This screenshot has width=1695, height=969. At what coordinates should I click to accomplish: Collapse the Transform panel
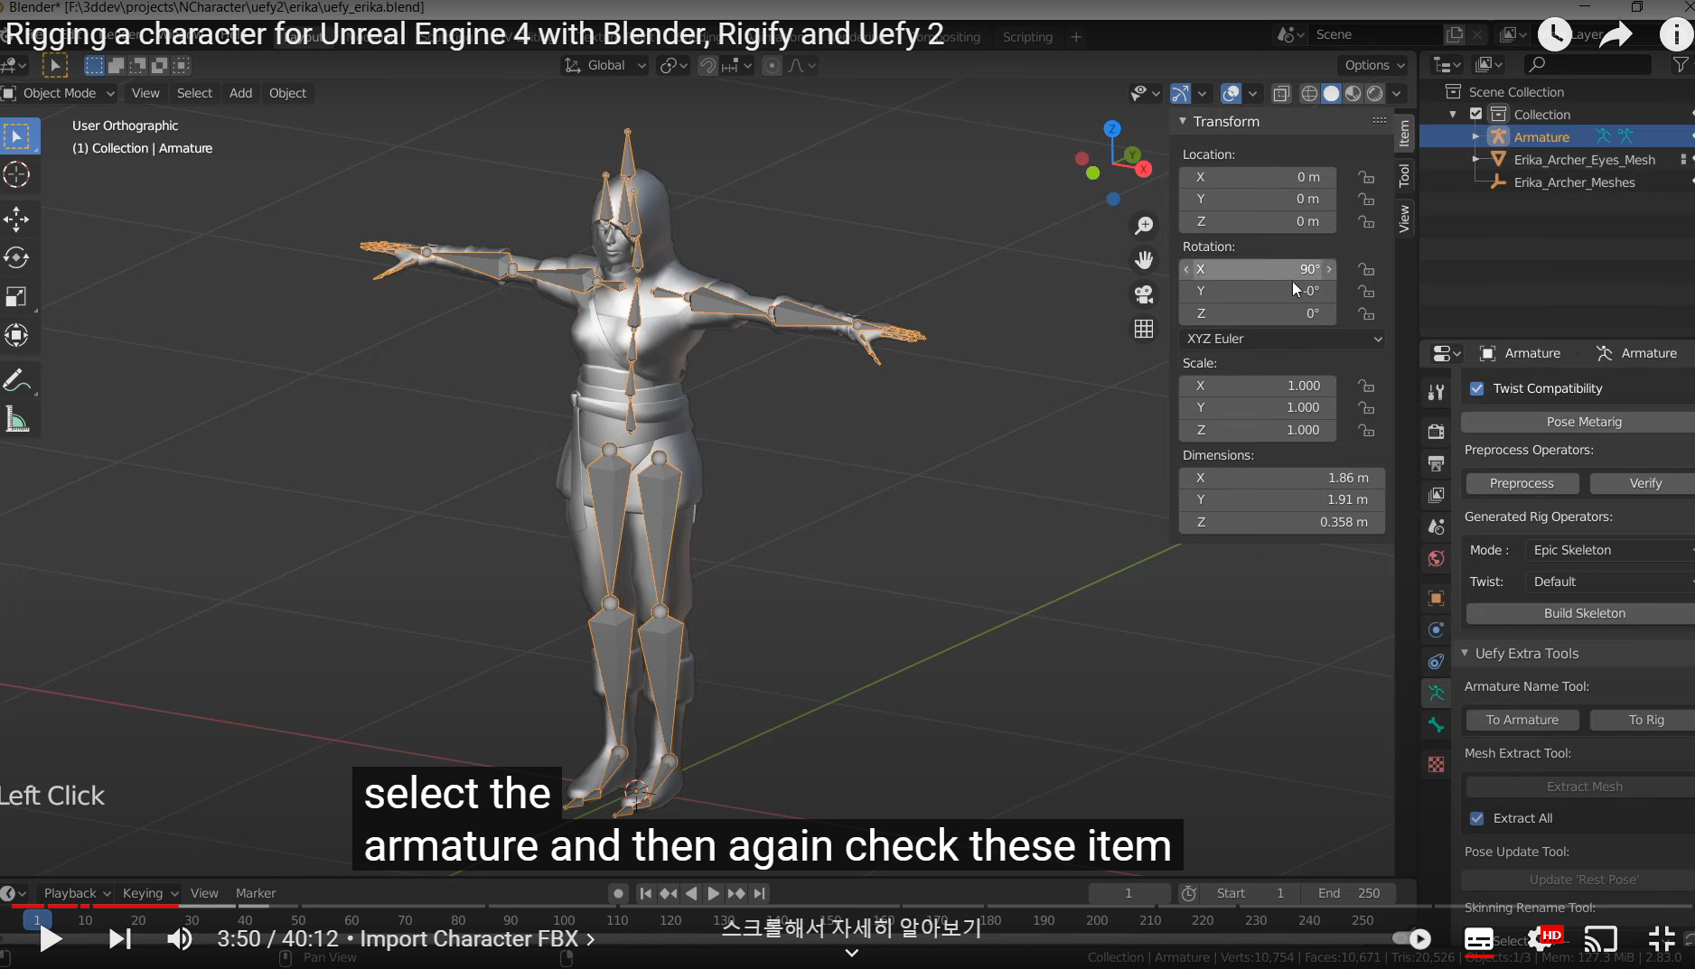1183,121
